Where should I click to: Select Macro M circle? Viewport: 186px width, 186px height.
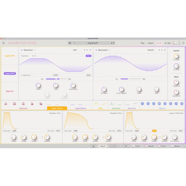[x=159, y=104]
